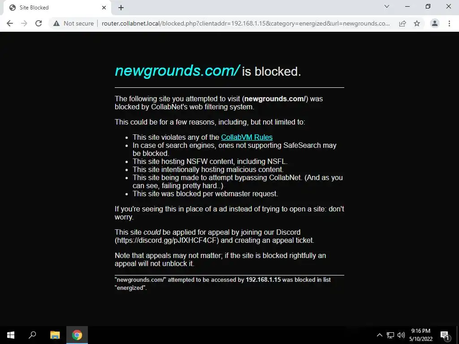Click the "is blocked." heading text
Viewport: 459px width, 344px height.
tap(271, 71)
